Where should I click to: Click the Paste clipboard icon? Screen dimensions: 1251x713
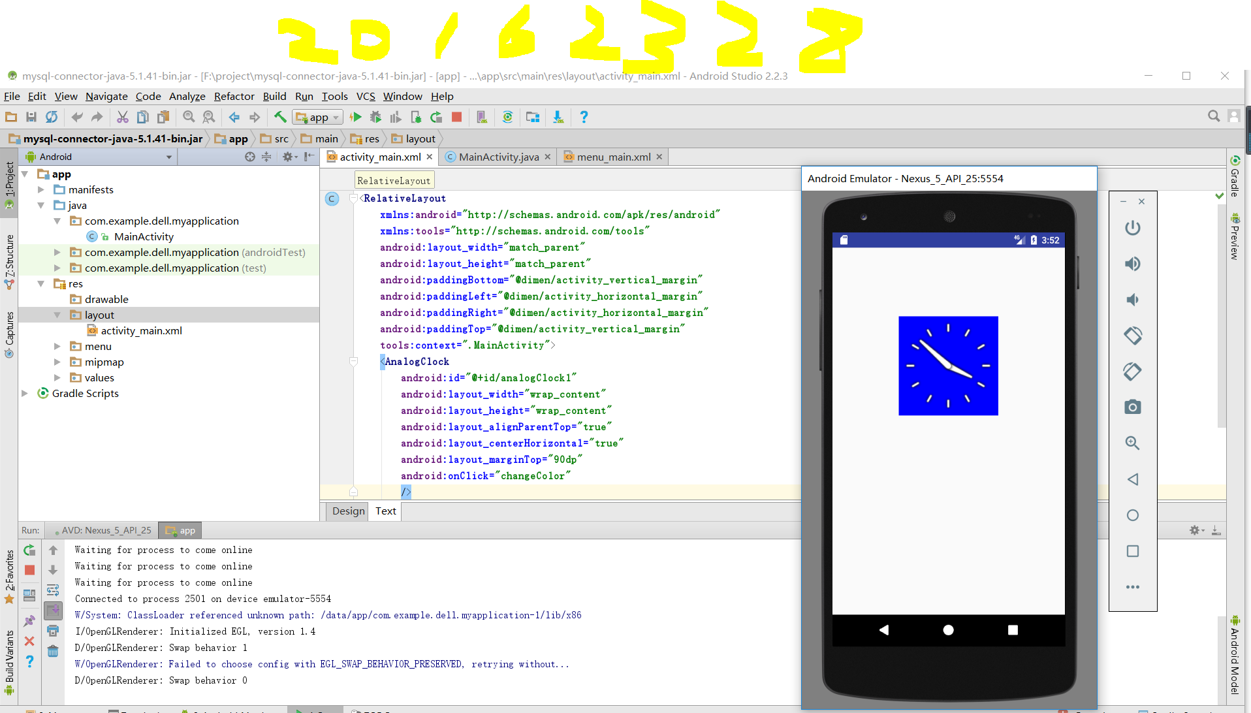(163, 117)
